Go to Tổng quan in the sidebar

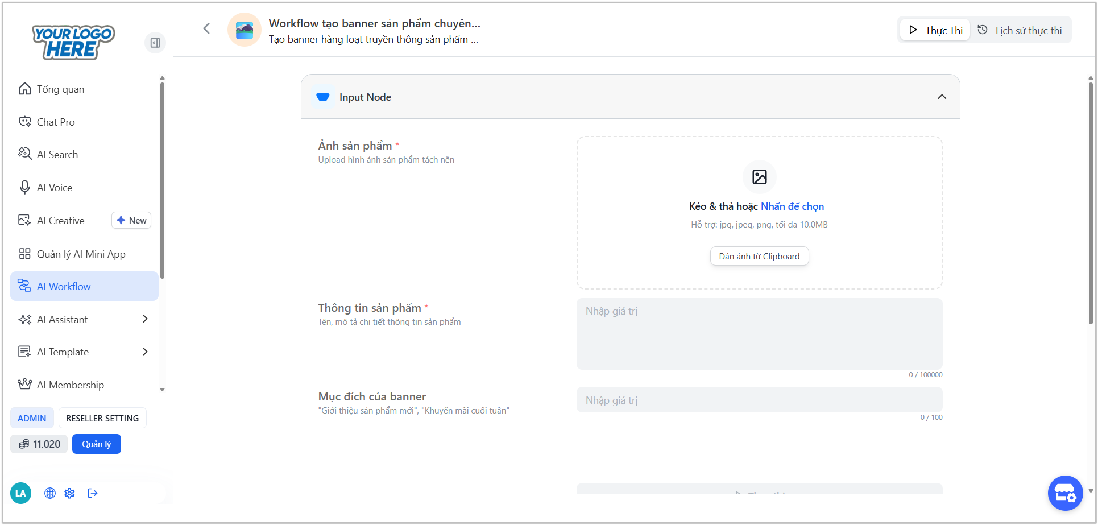(x=60, y=89)
